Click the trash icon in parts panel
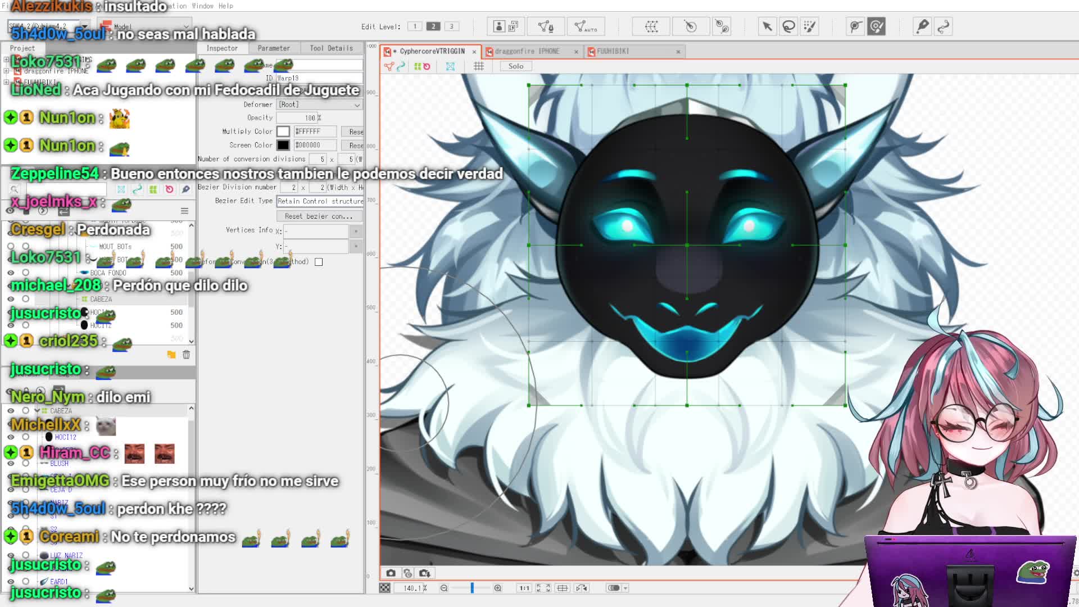The width and height of the screenshot is (1079, 607). [186, 355]
